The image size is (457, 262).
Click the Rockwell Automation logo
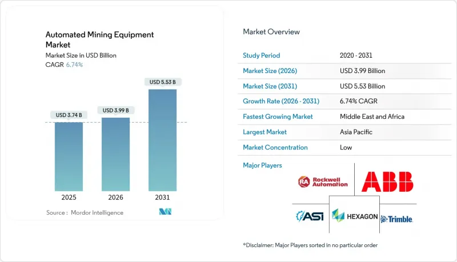tap(323, 183)
